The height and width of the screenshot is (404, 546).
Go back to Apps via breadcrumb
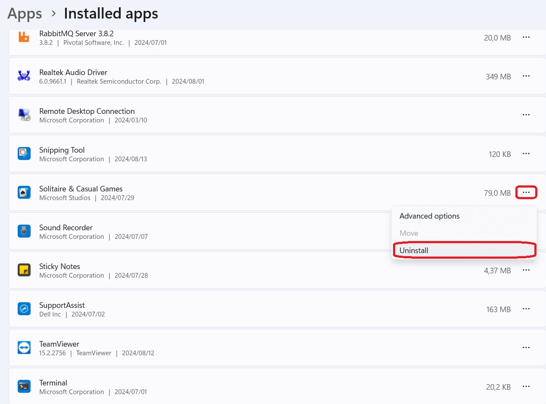coord(25,14)
